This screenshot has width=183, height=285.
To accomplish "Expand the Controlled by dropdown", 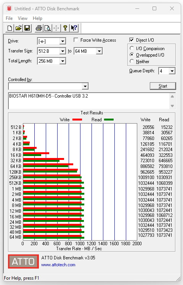I will [85, 86].
